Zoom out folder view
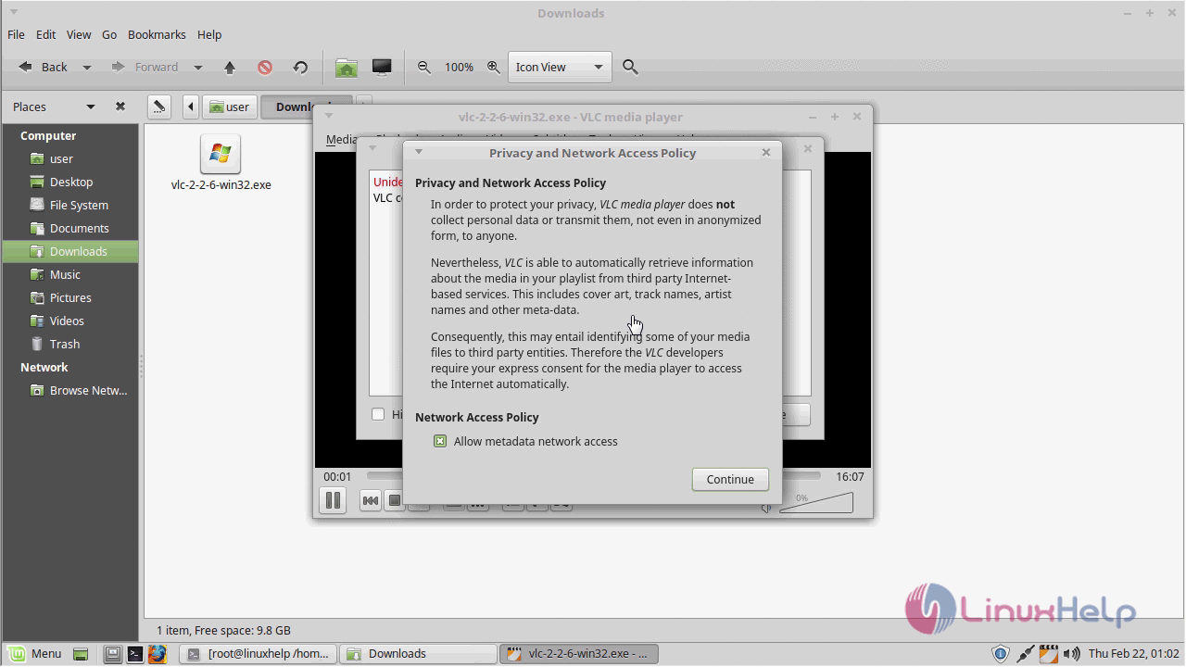The height and width of the screenshot is (667, 1186). (424, 67)
